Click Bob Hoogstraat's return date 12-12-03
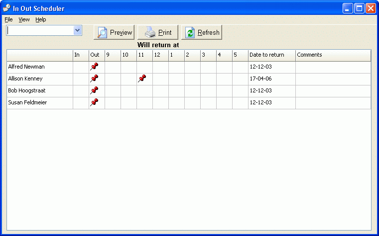This screenshot has height=236, width=379. [x=261, y=90]
